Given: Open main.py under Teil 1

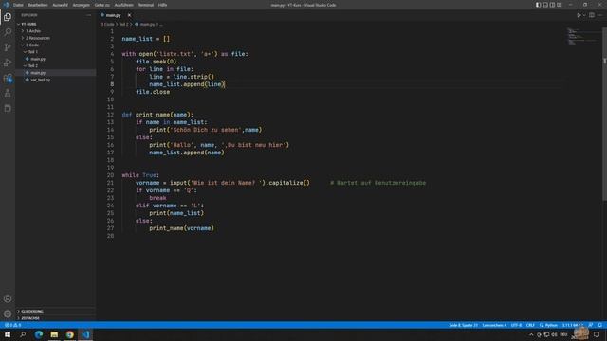Looking at the screenshot, I should point(55,59).
